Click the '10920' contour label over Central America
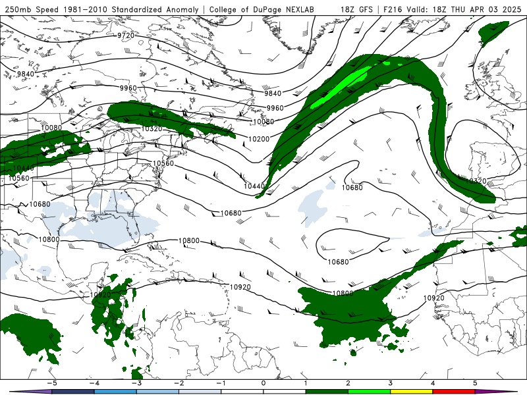Viewport: 527px width, 395px height. pos(101,295)
